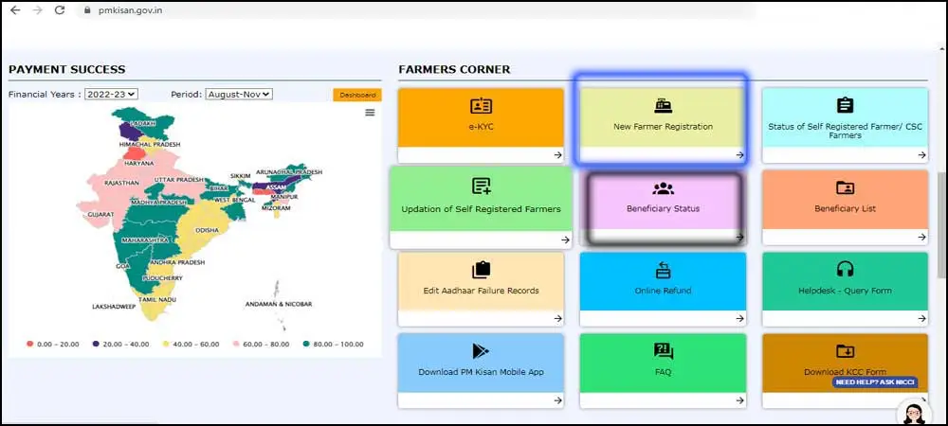Click the Online Refund icon

point(663,270)
